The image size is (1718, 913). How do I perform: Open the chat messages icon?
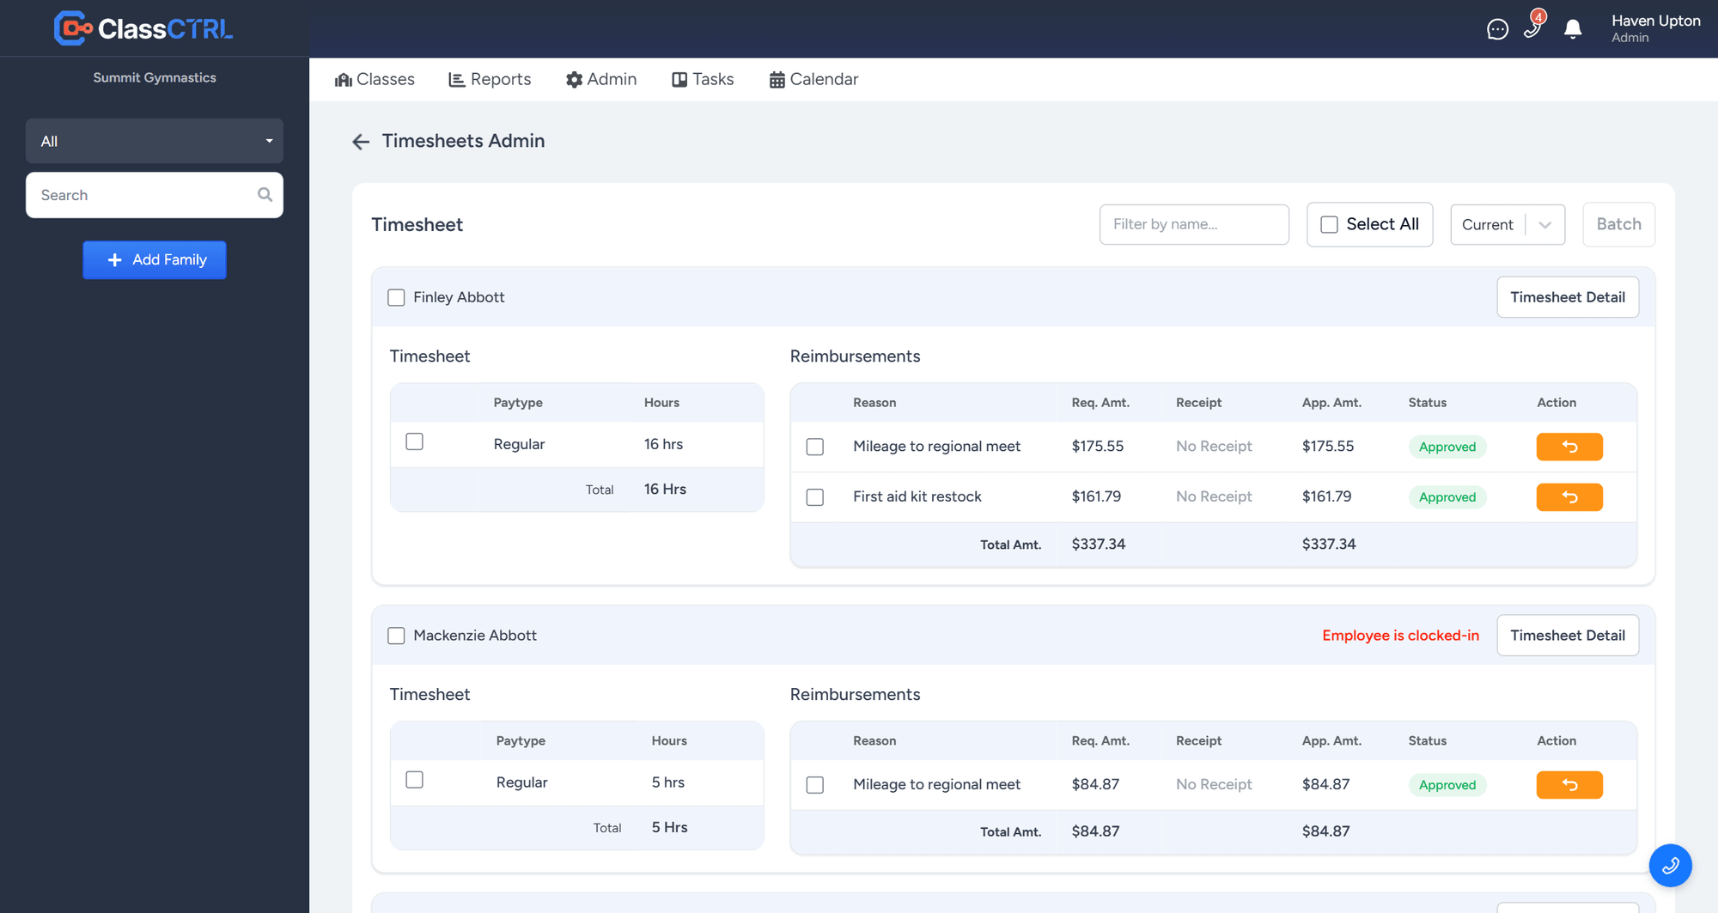tap(1497, 30)
